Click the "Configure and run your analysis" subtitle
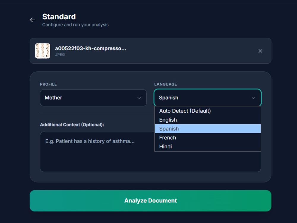297x223 pixels. point(75,25)
